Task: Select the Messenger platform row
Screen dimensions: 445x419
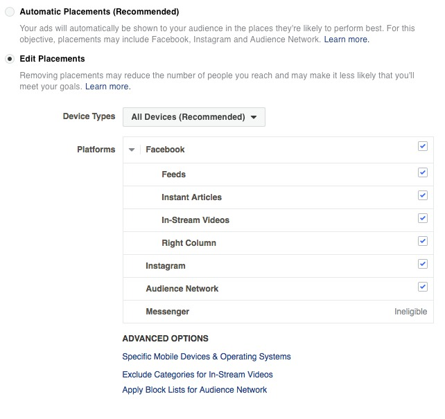Action: click(168, 312)
